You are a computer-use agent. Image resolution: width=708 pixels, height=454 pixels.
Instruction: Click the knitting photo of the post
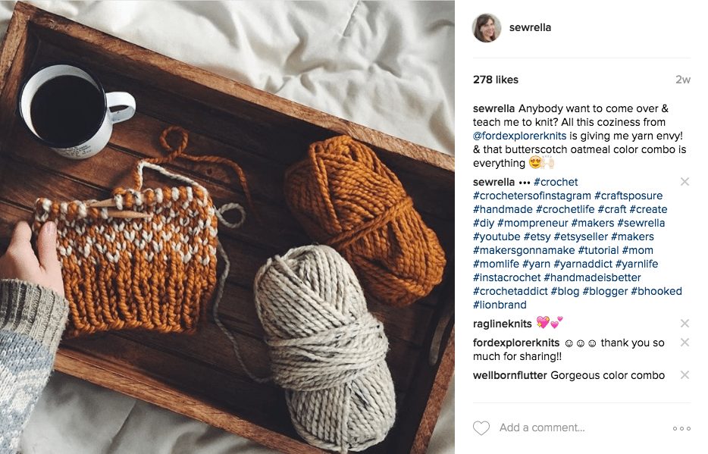point(227,227)
